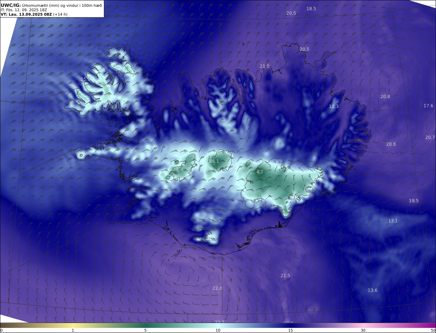436x333 pixels.
Task: Select the 19.5 value label
Action: (x=414, y=201)
